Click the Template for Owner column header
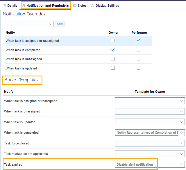 (x=150, y=92)
